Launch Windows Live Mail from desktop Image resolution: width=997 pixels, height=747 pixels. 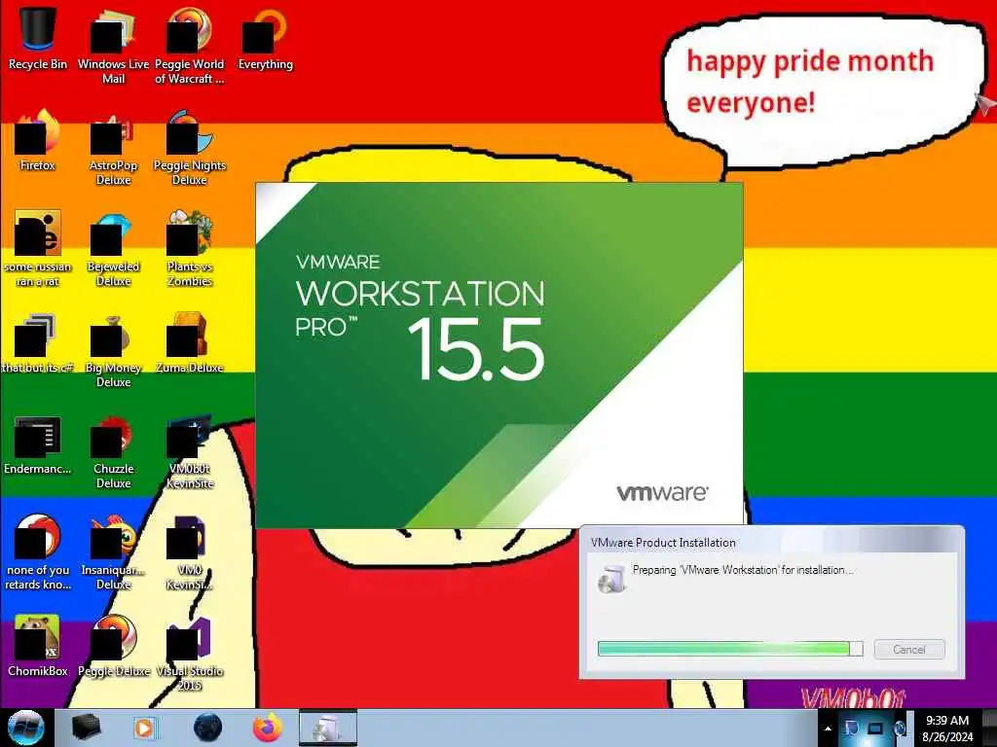(x=113, y=45)
